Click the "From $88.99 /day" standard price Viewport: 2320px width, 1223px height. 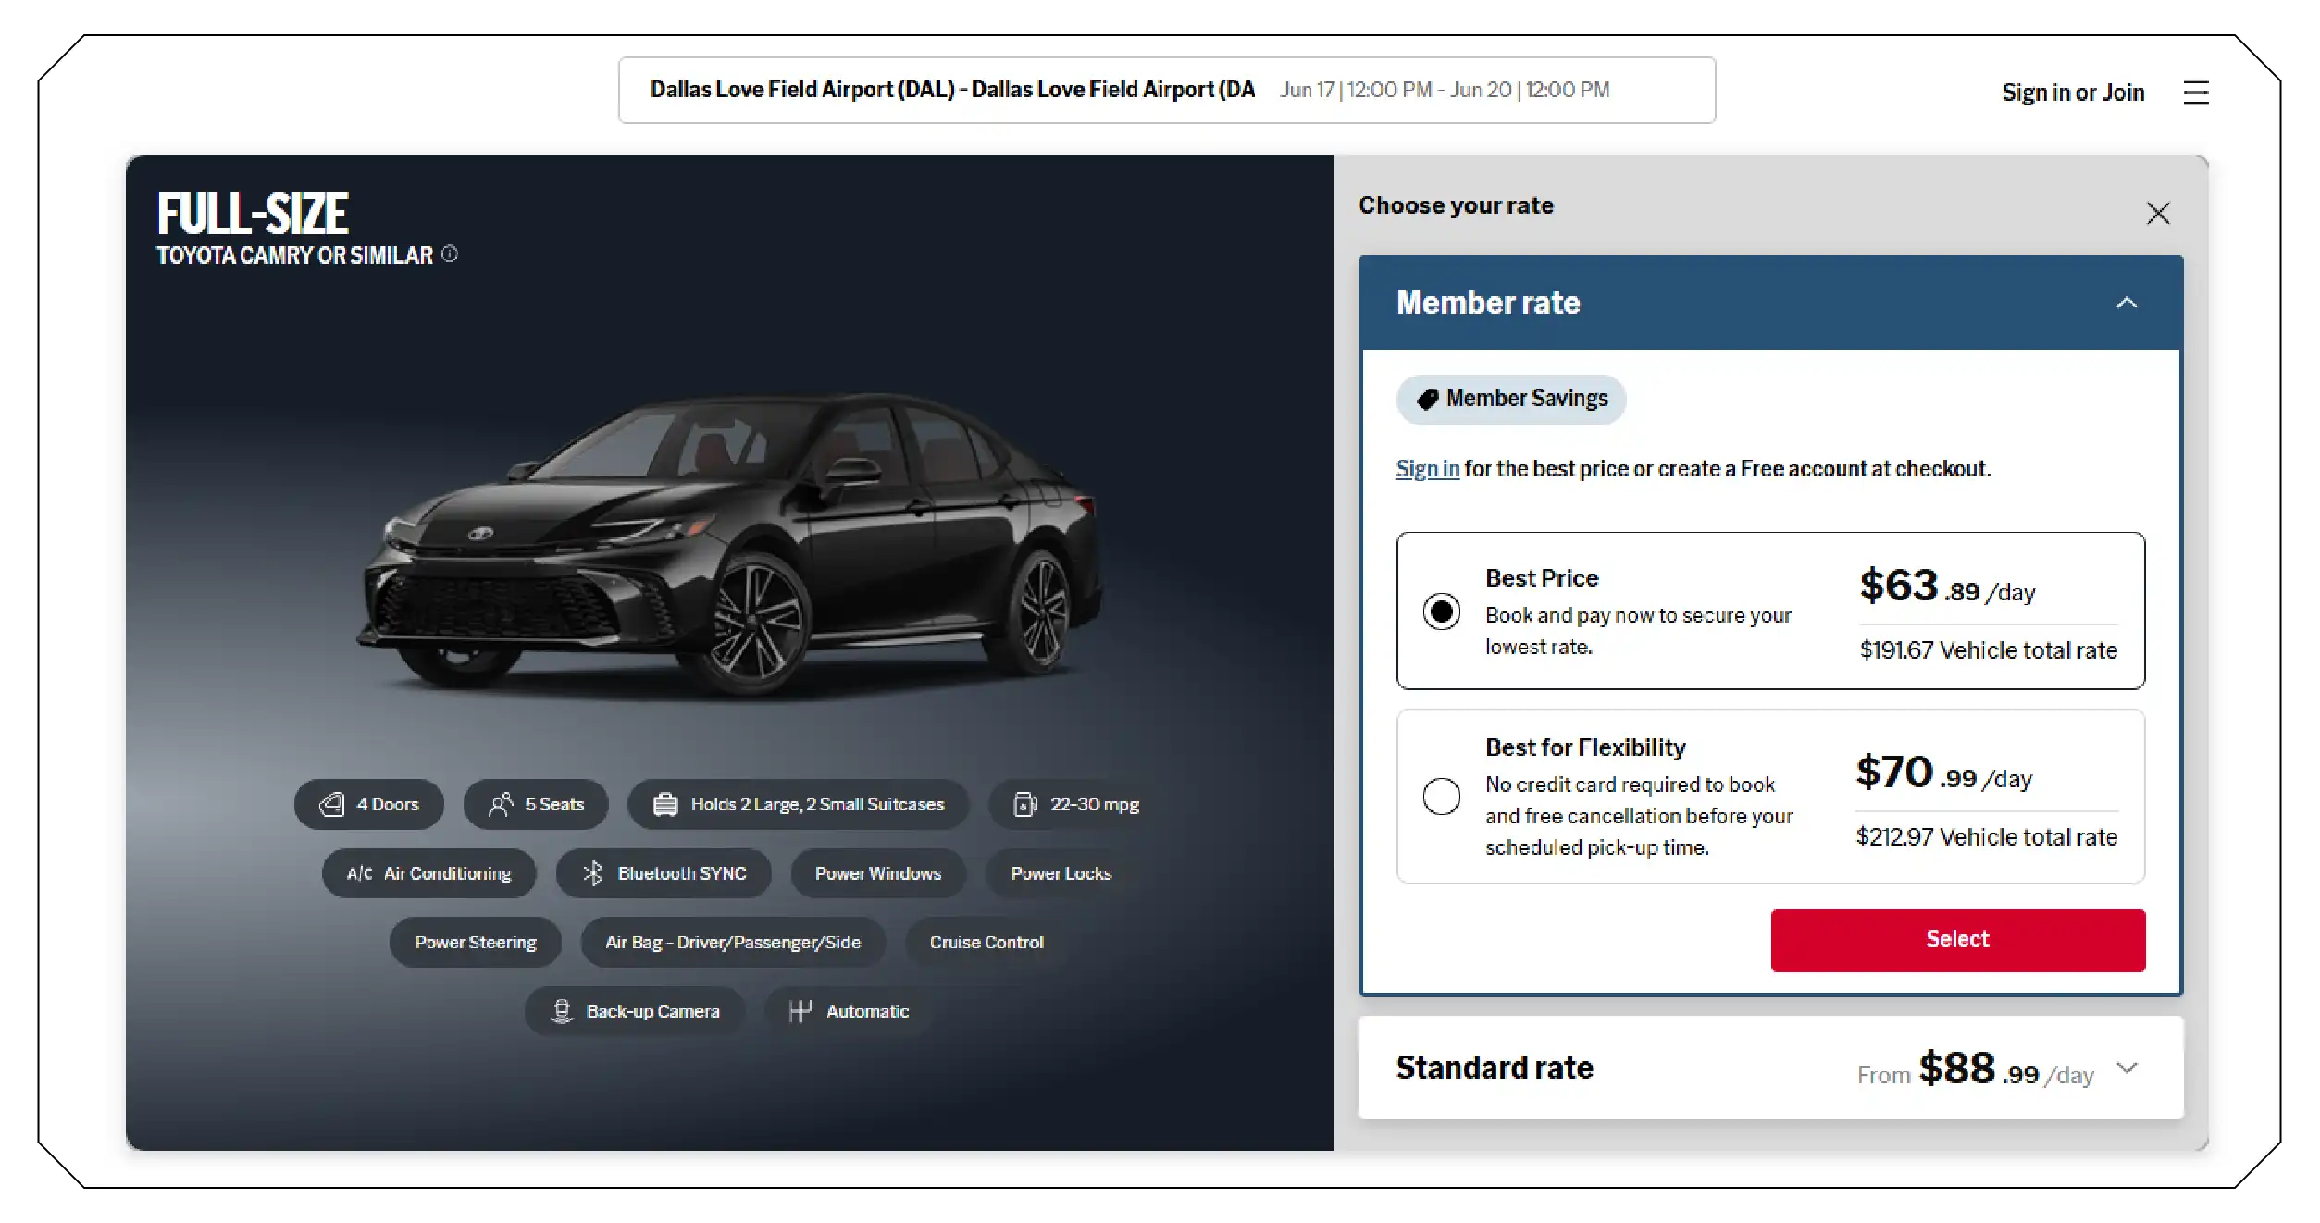pyautogui.click(x=1976, y=1069)
